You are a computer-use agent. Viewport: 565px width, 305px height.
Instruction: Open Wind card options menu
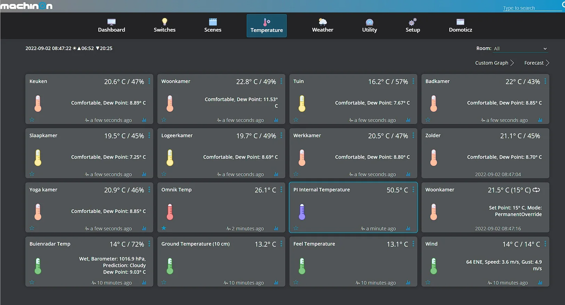pos(546,244)
